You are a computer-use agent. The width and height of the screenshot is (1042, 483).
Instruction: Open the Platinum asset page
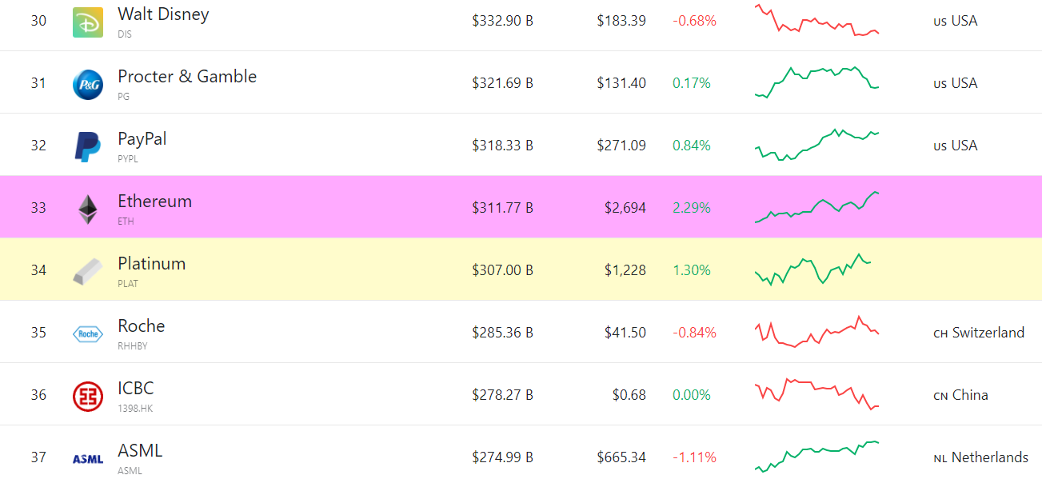pos(151,264)
